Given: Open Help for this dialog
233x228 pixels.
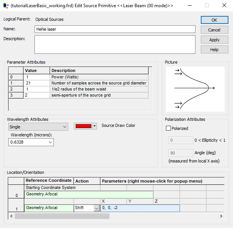Looking at the screenshot, I should [x=214, y=50].
